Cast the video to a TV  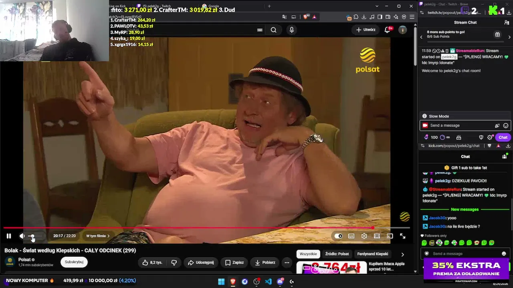(390, 236)
